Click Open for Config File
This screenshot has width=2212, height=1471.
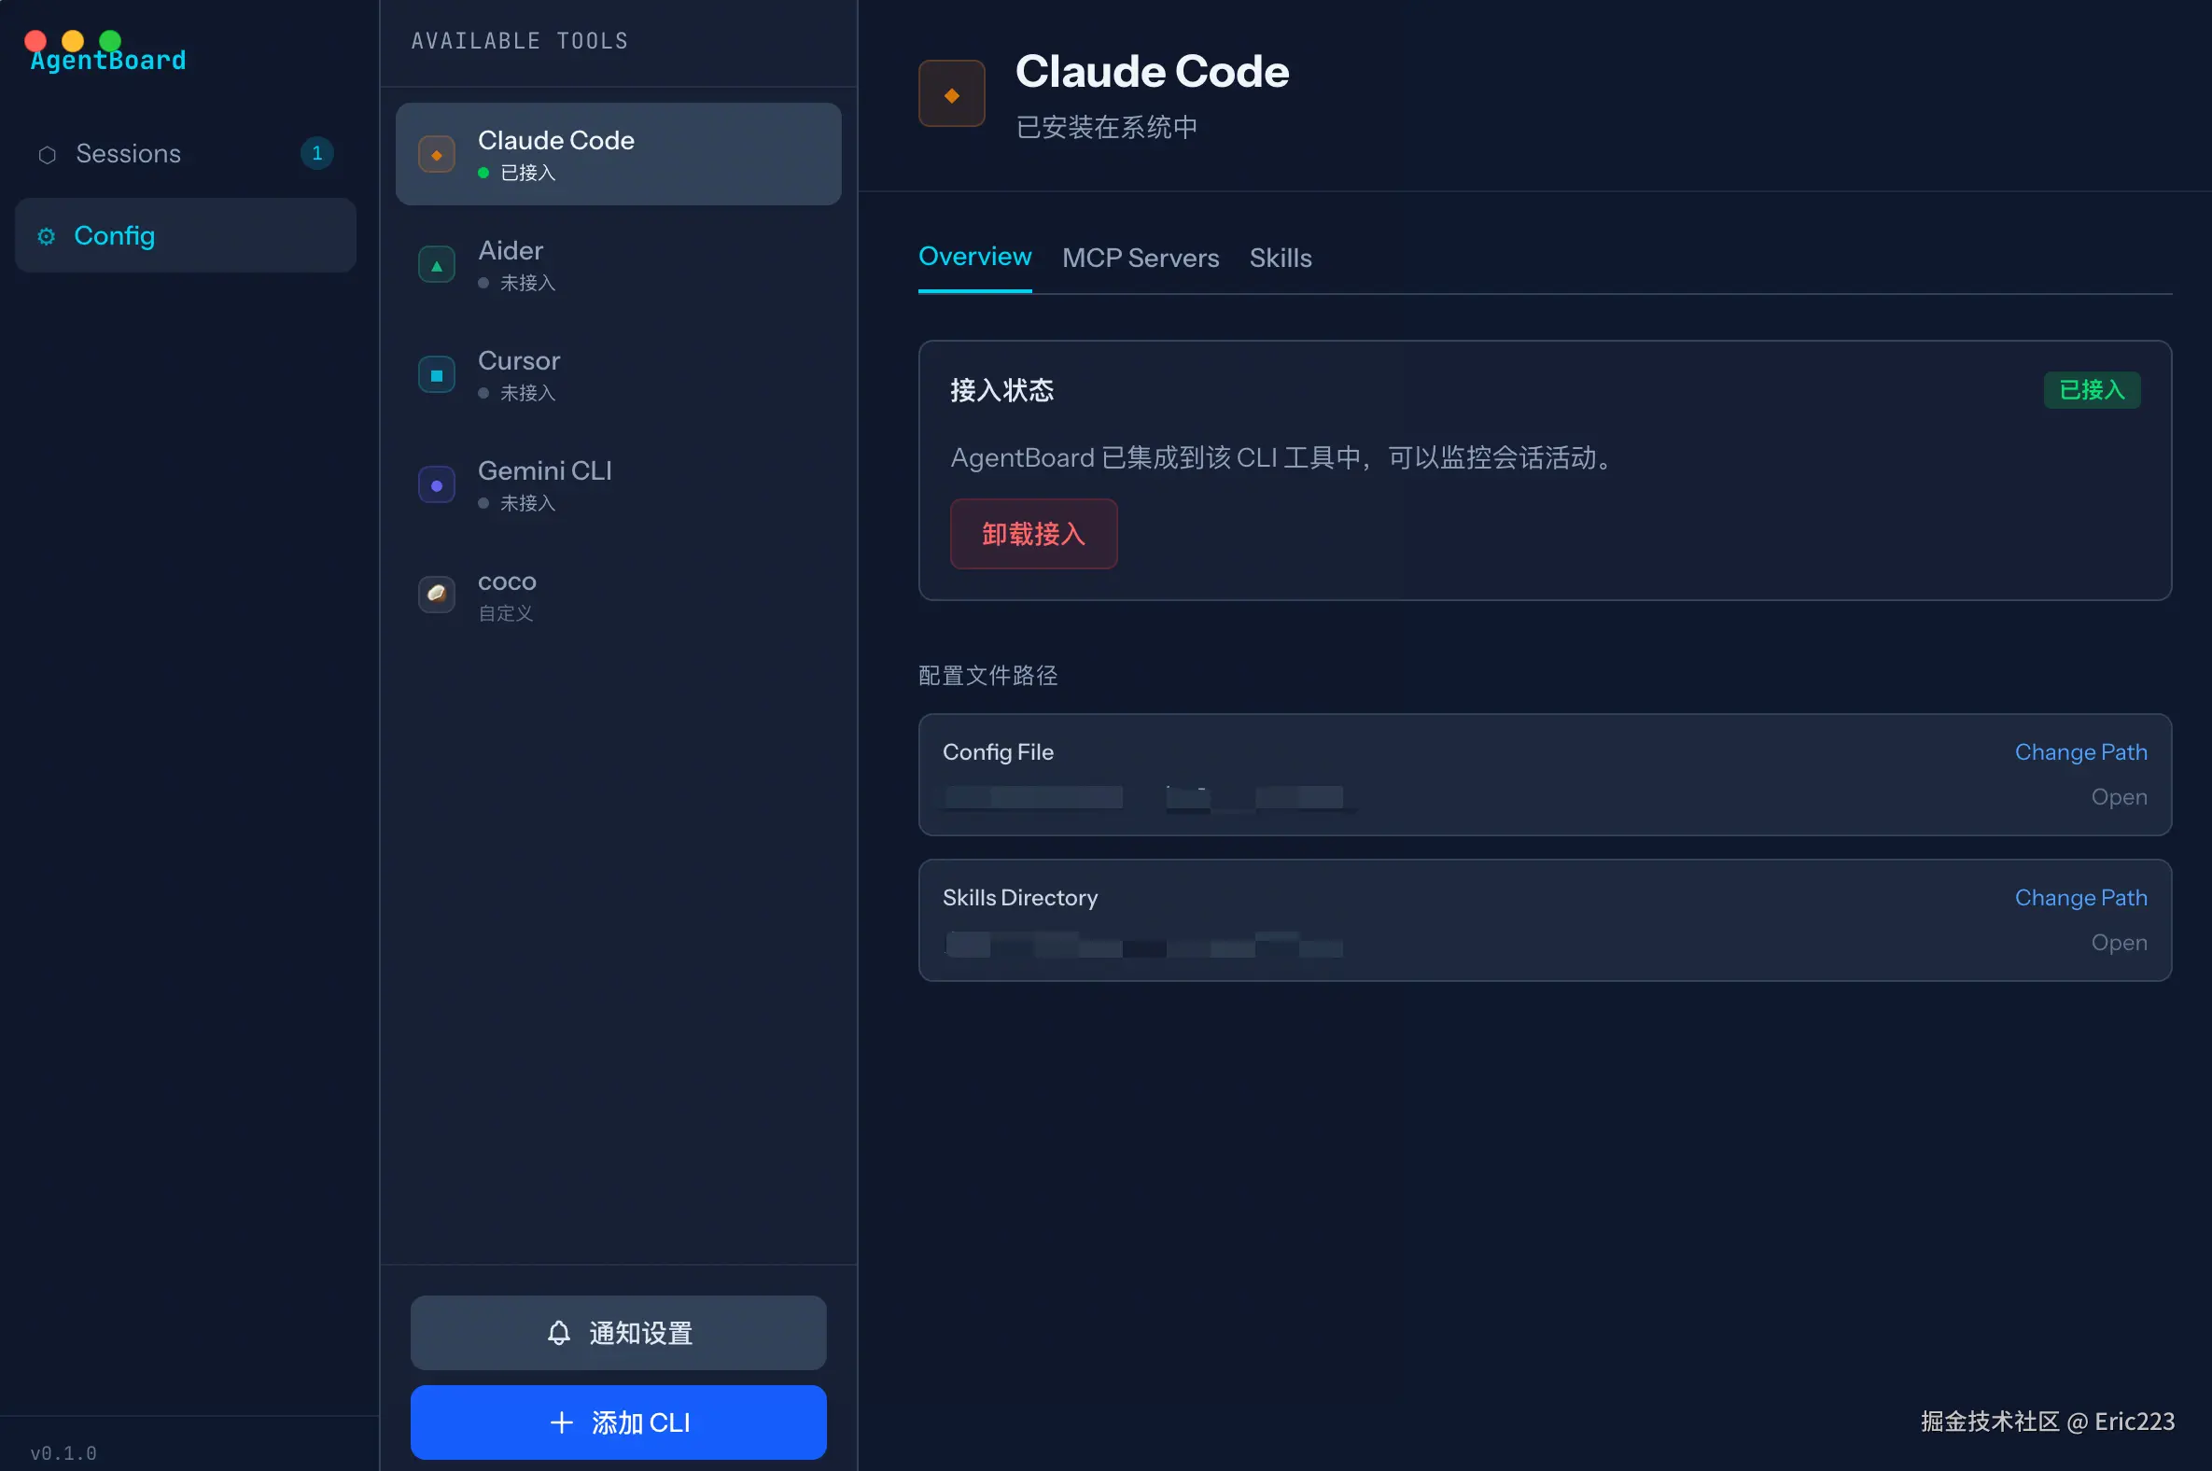[2118, 796]
